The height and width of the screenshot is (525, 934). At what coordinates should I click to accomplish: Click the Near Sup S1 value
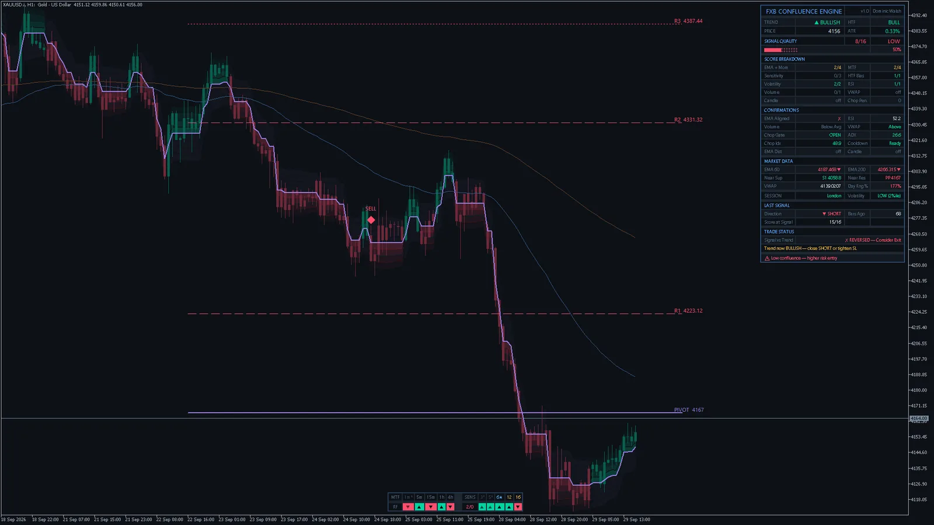[x=832, y=178]
